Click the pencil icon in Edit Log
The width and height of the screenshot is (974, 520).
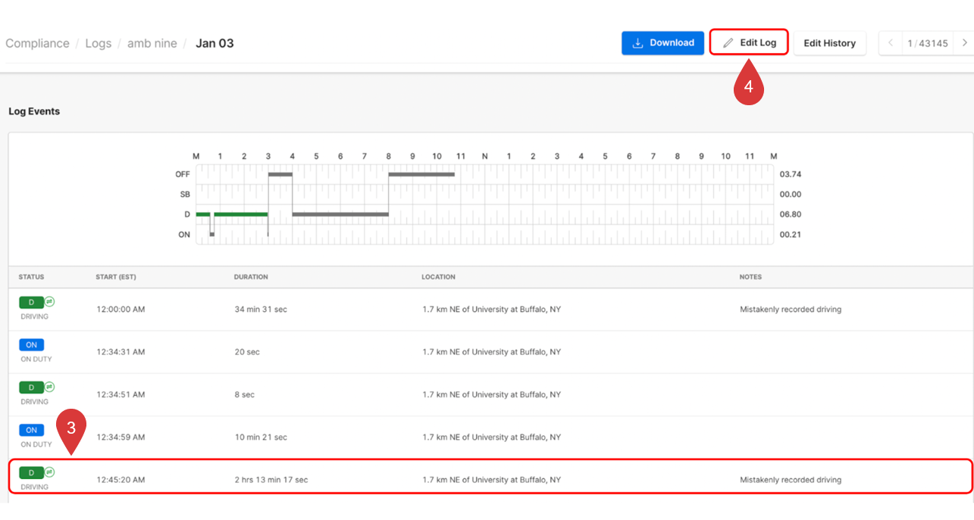pyautogui.click(x=728, y=43)
